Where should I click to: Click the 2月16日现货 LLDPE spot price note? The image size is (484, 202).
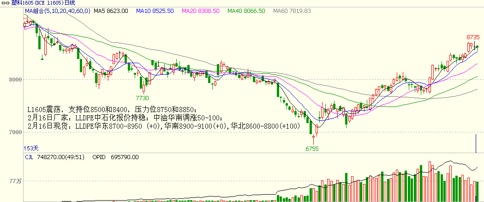(164, 126)
